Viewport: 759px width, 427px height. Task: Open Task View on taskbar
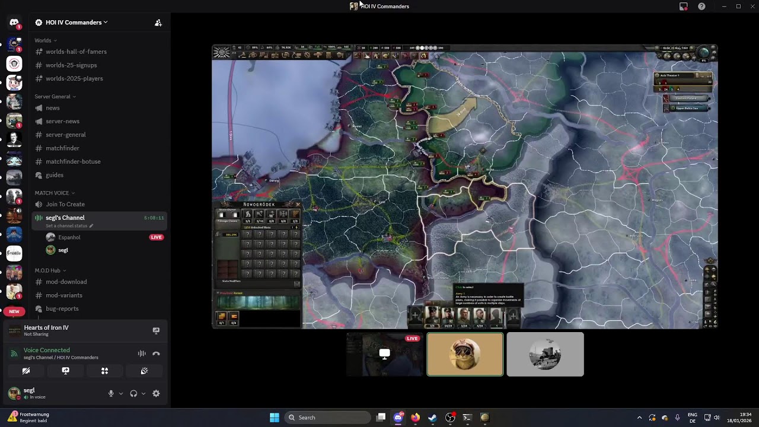click(x=381, y=418)
